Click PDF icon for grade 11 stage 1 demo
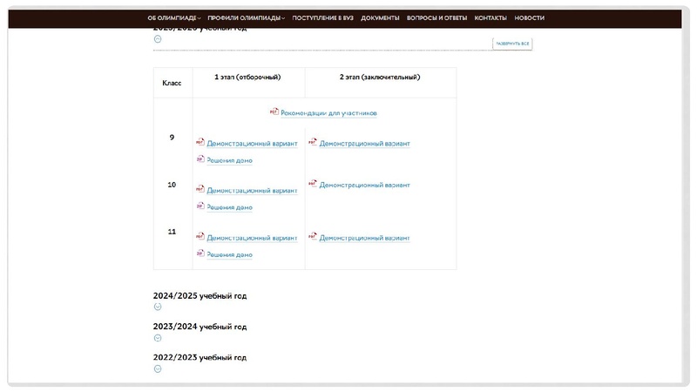 [x=200, y=237]
